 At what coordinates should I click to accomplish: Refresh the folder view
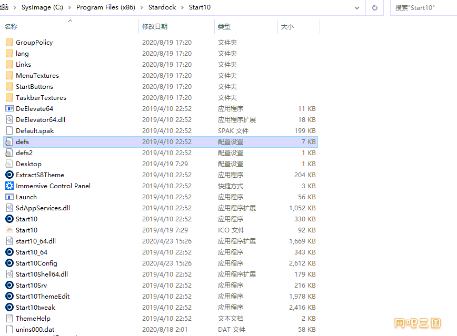tap(375, 7)
